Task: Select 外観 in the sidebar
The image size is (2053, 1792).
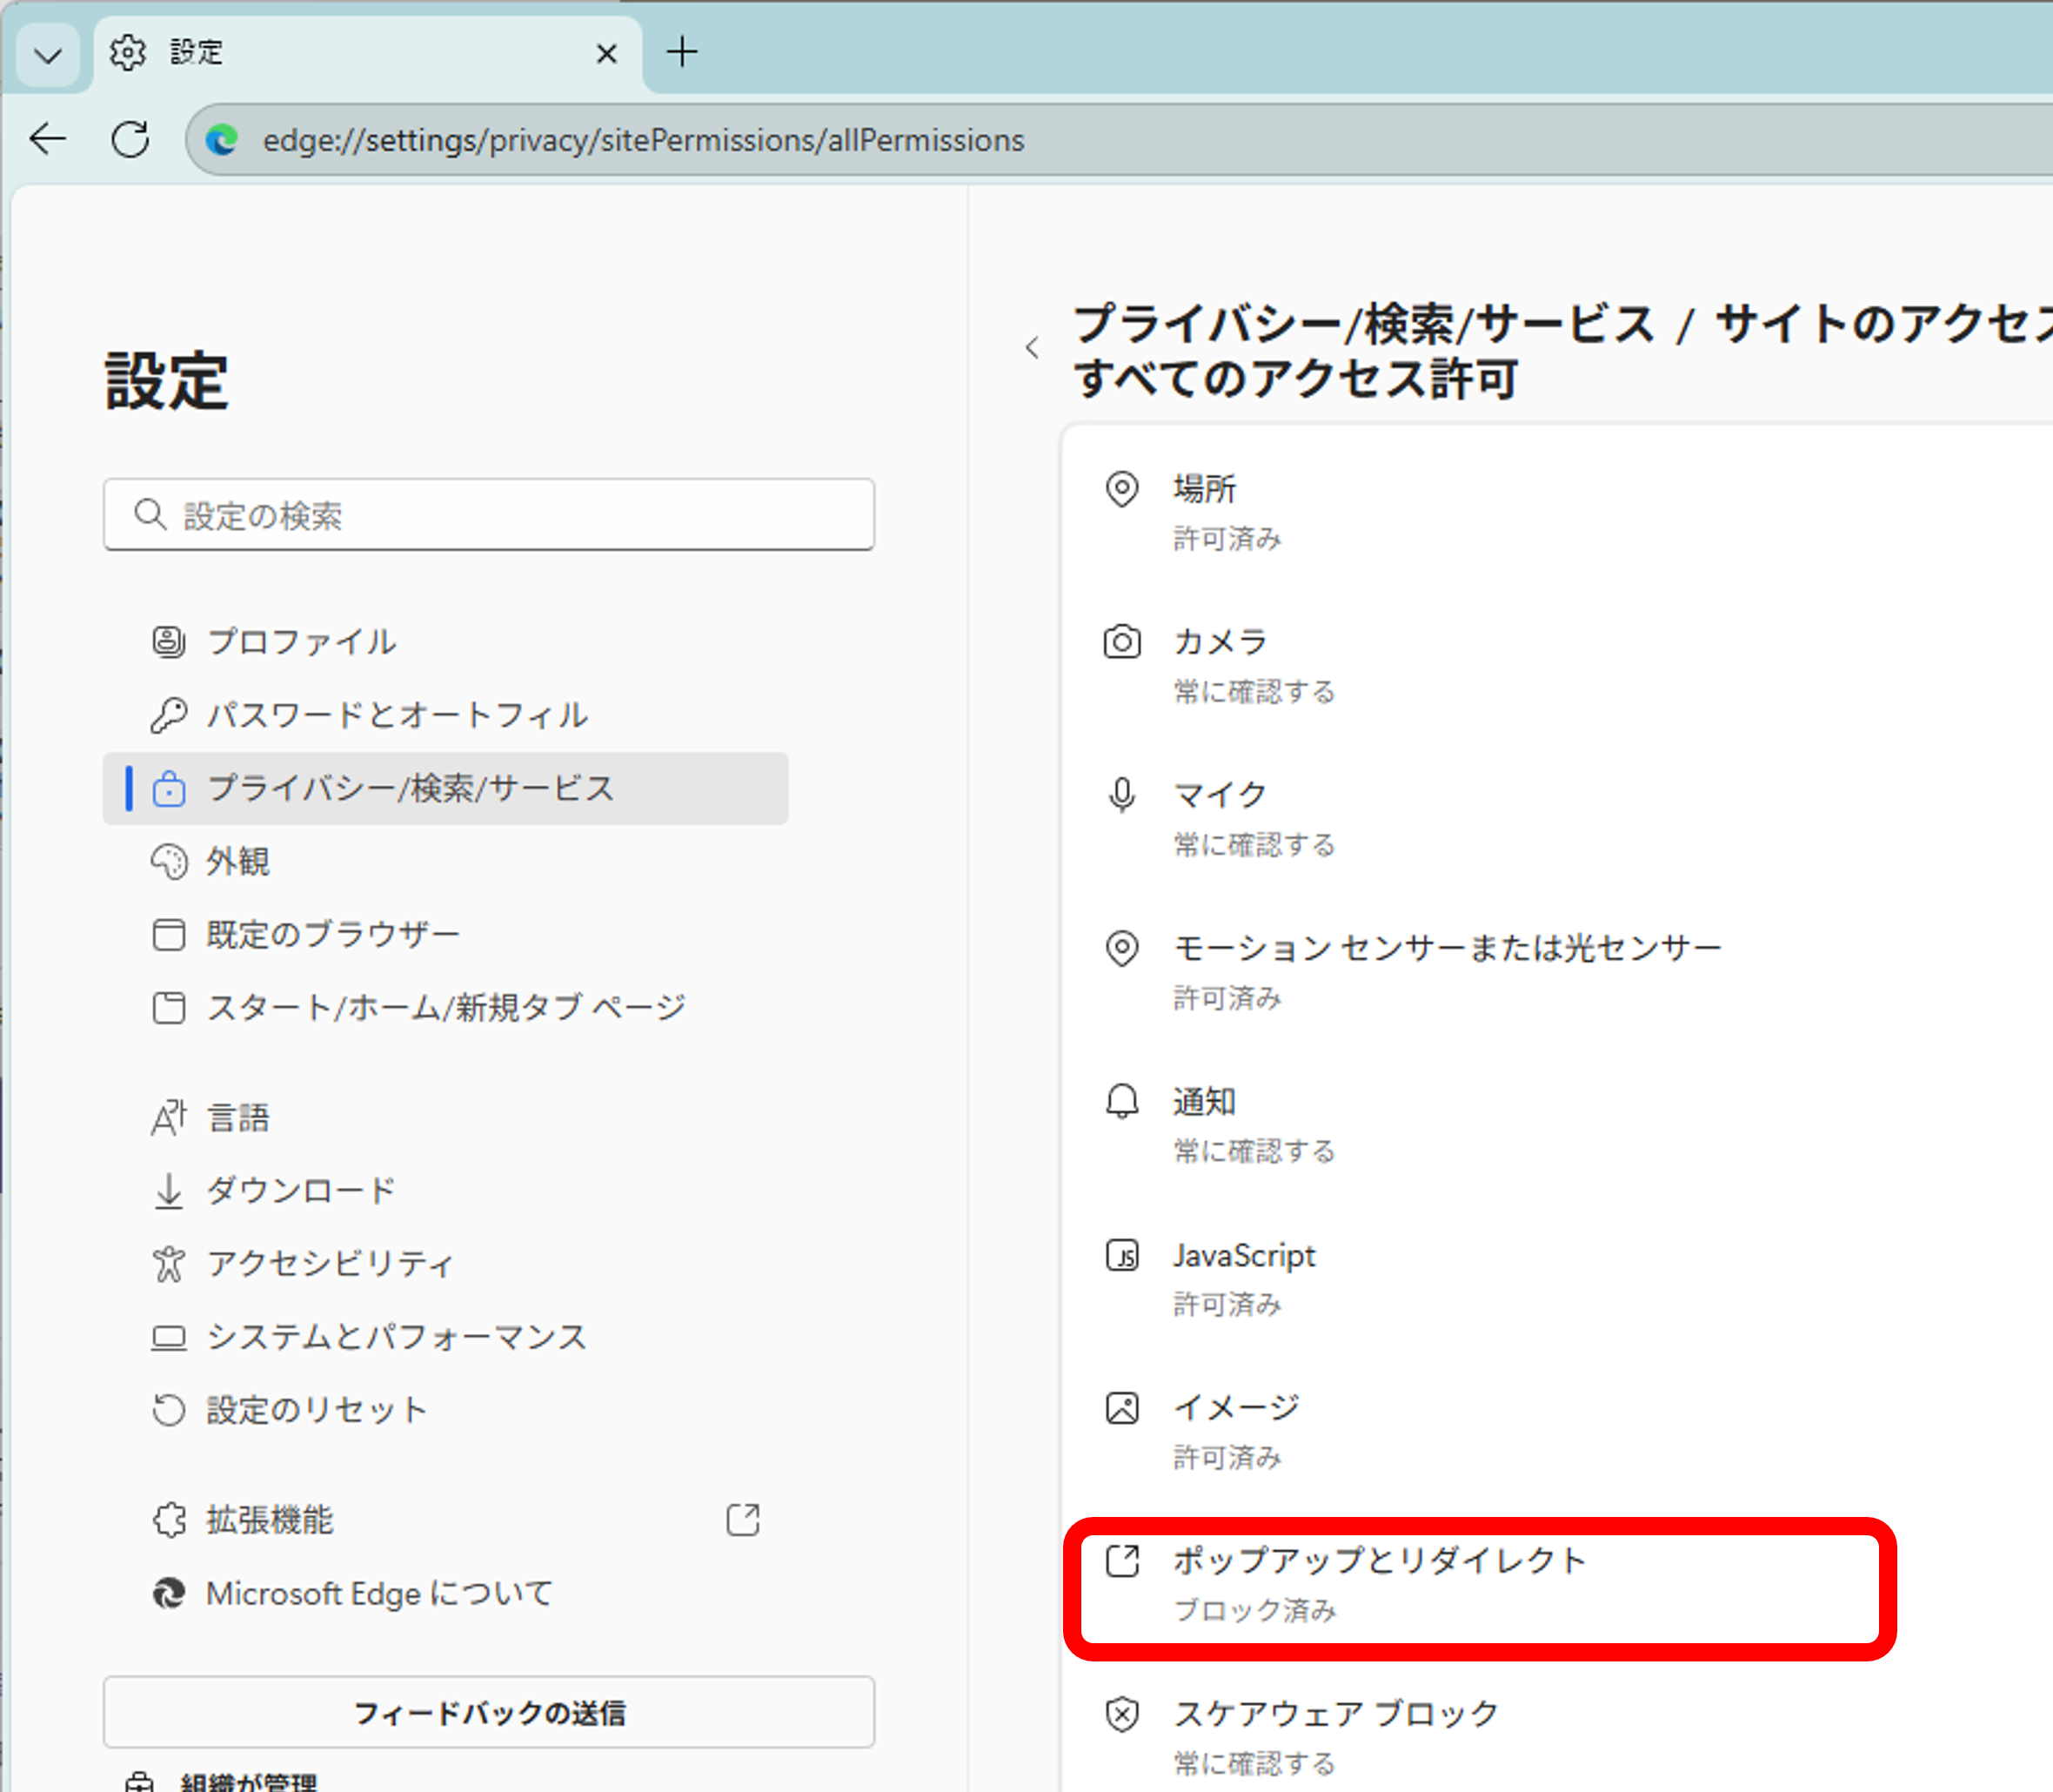Action: pos(237,861)
